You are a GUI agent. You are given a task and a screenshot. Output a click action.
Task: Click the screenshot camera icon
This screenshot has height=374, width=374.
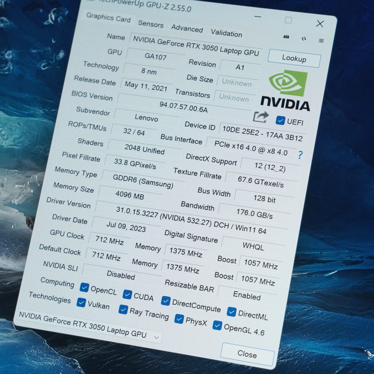pos(286,37)
